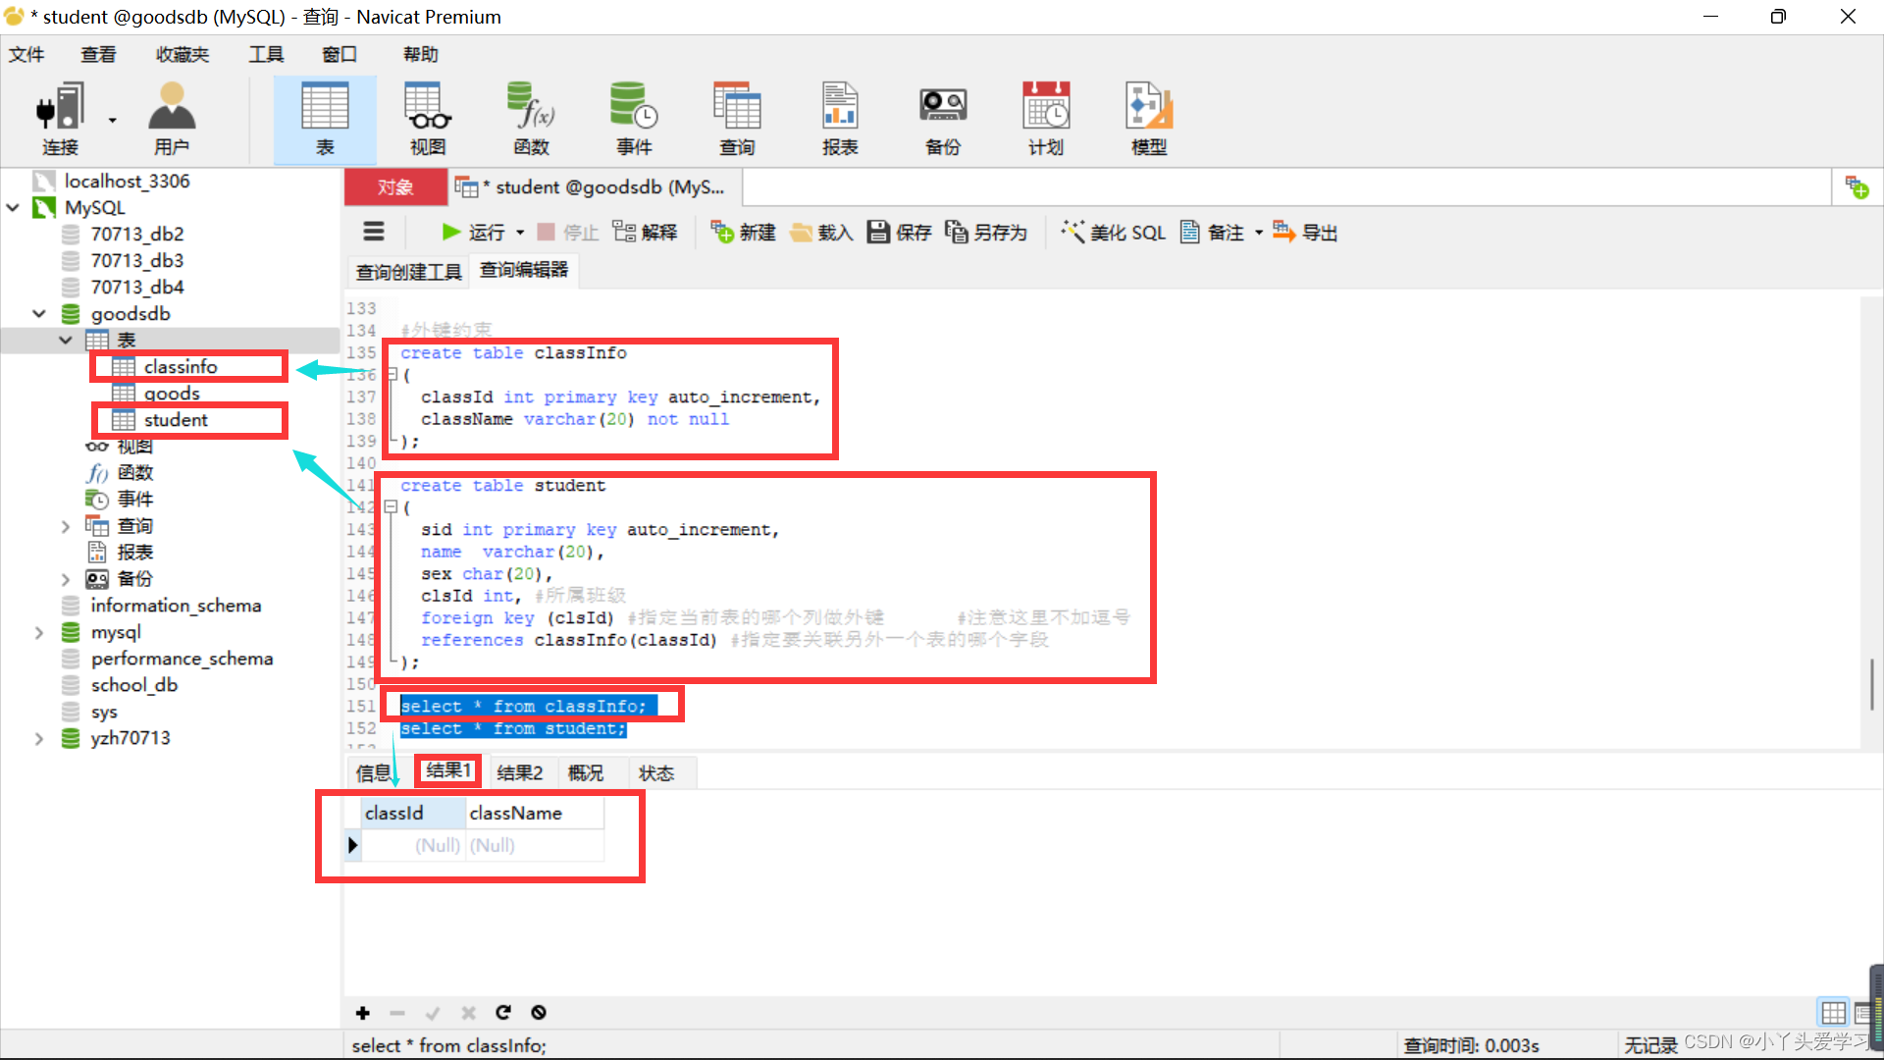Open the 收藏夹 favorites menu
The image size is (1884, 1060).
click(x=183, y=54)
